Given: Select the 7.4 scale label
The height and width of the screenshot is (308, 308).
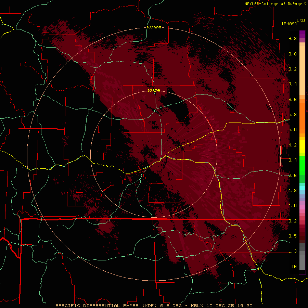Looking at the screenshot, I should (x=293, y=84).
